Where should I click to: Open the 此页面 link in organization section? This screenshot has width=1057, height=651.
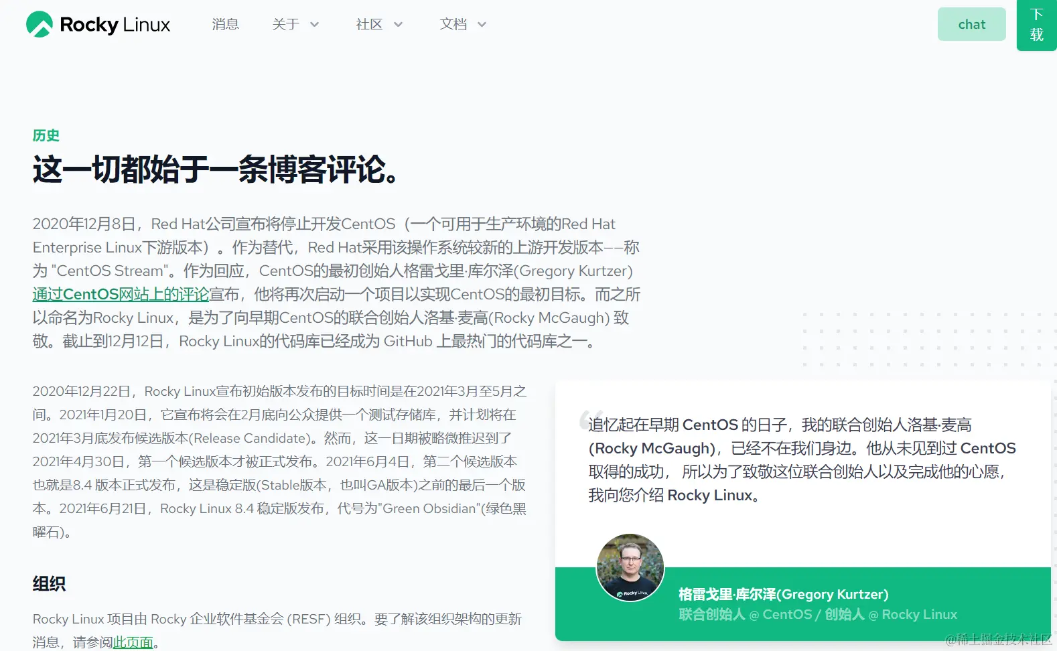tap(133, 642)
